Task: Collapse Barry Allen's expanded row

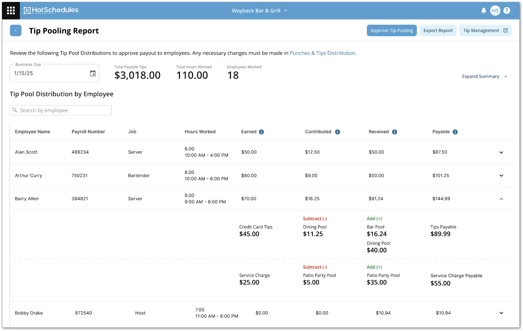Action: 501,199
